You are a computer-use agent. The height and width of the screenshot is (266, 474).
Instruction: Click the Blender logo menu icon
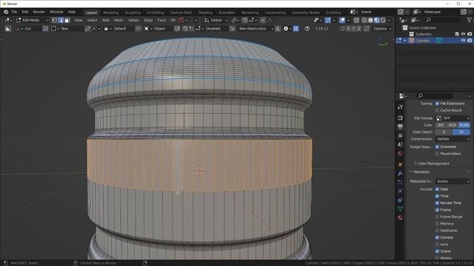6,12
